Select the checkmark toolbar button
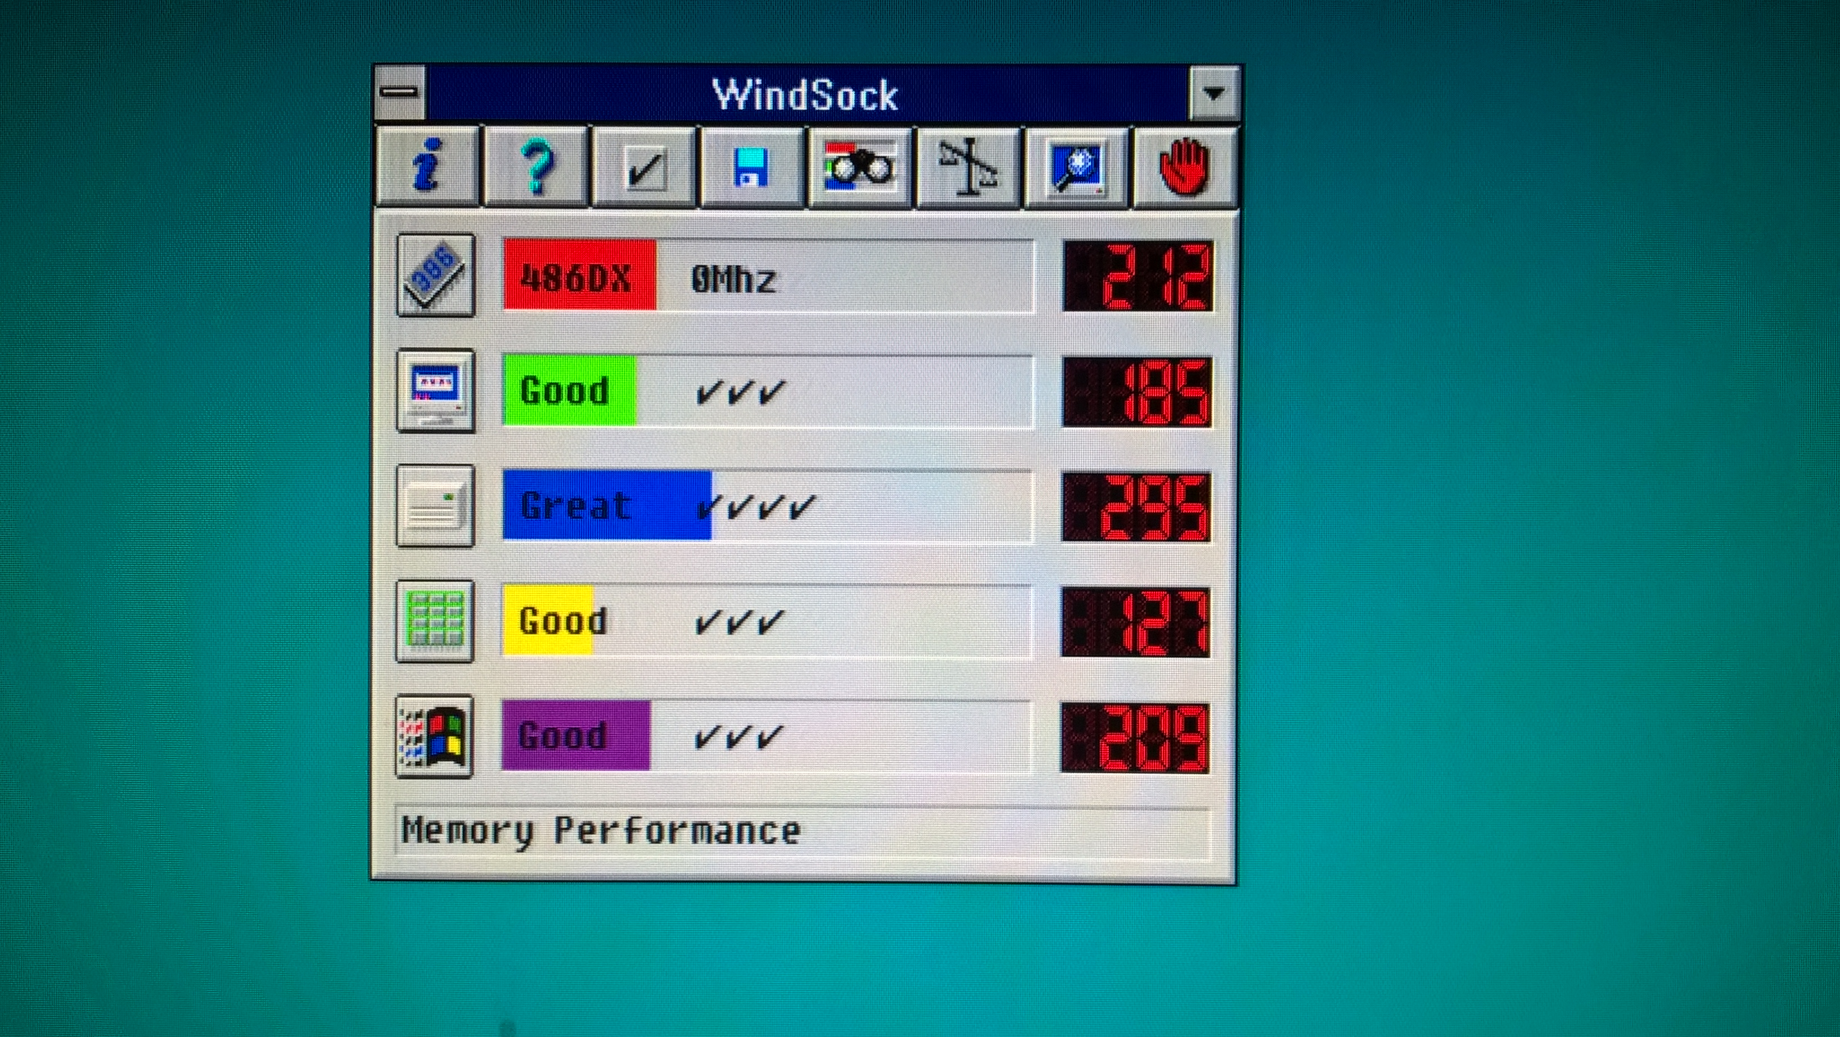The image size is (1840, 1037). (x=644, y=167)
